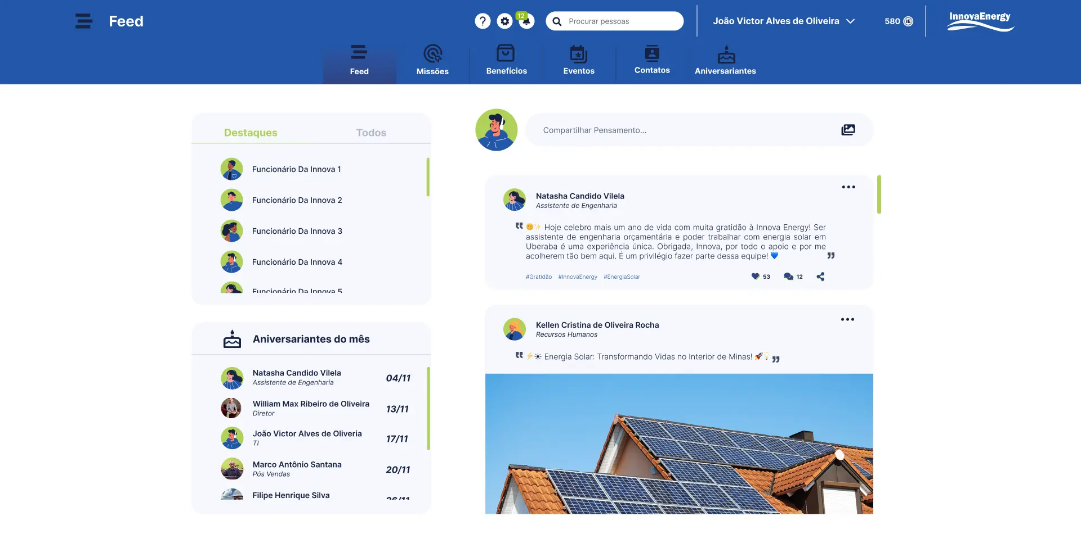Click João Victor Alves de Oliveria avatar in birthdays
This screenshot has width=1081, height=534.
click(x=232, y=438)
